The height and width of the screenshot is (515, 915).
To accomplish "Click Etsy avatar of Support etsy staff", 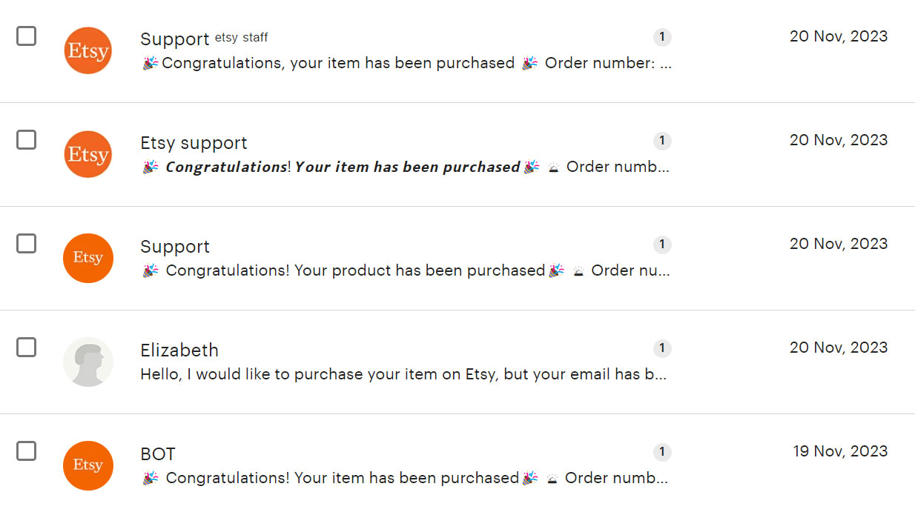I will coord(88,50).
